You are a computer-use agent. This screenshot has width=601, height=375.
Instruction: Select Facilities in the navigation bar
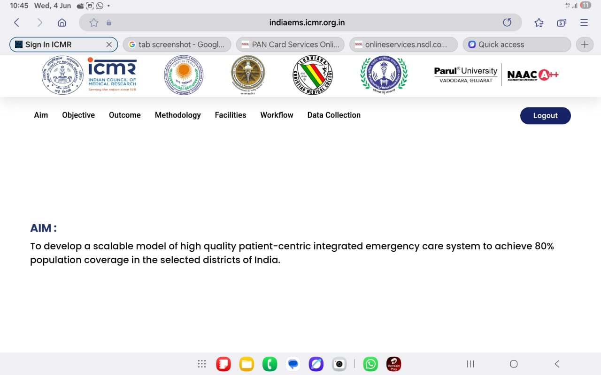coord(231,115)
